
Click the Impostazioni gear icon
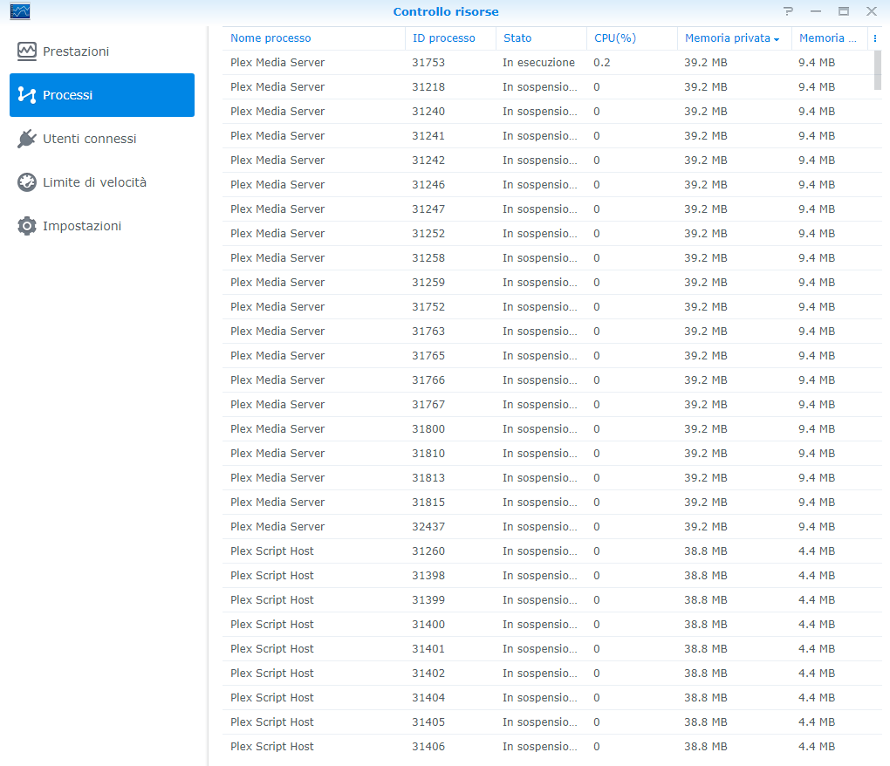pyautogui.click(x=27, y=226)
